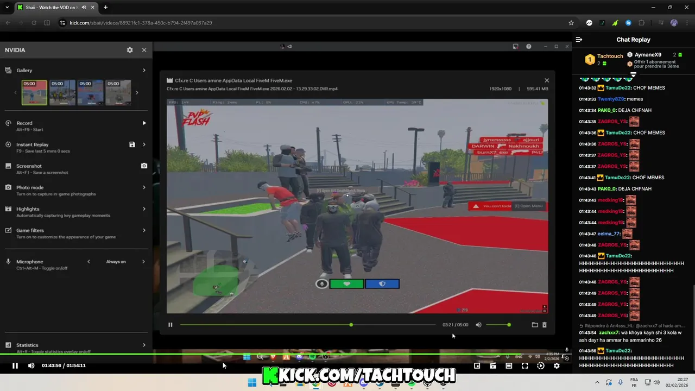Image resolution: width=695 pixels, height=391 pixels.
Task: Adjust the clip volume slider
Action: pyautogui.click(x=498, y=325)
